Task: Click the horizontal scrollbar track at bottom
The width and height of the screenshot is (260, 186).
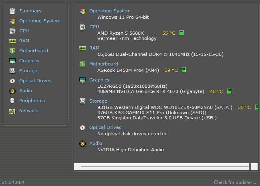Action: 161,167
